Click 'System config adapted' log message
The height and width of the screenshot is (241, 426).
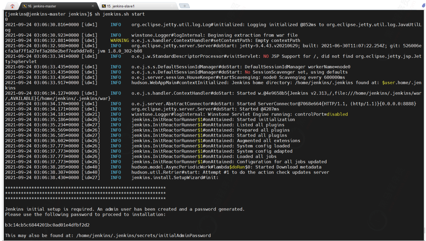(265, 151)
